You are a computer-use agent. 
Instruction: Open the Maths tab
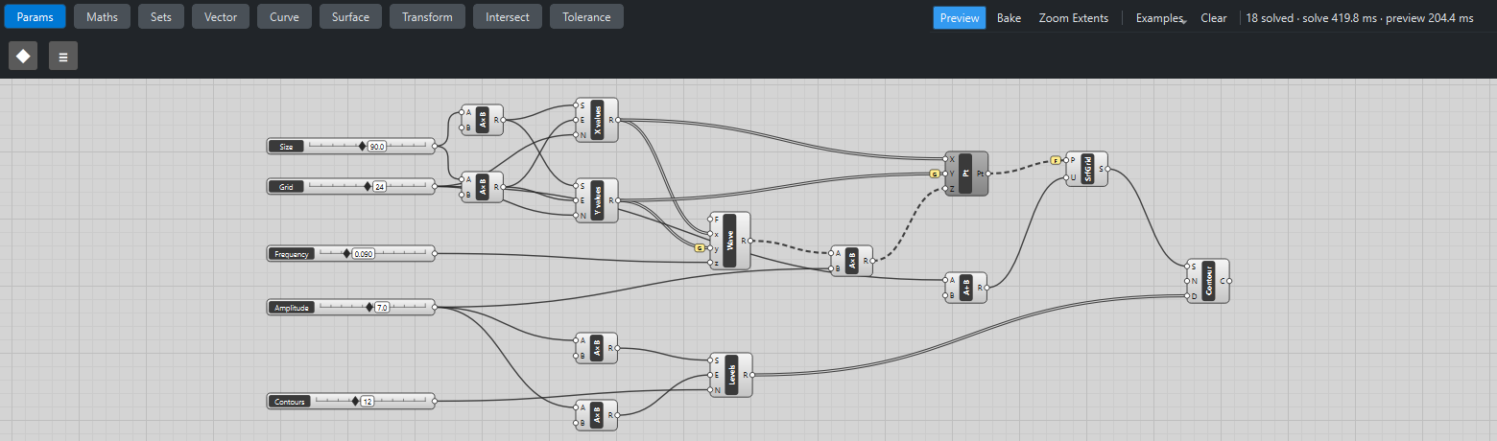coord(103,16)
